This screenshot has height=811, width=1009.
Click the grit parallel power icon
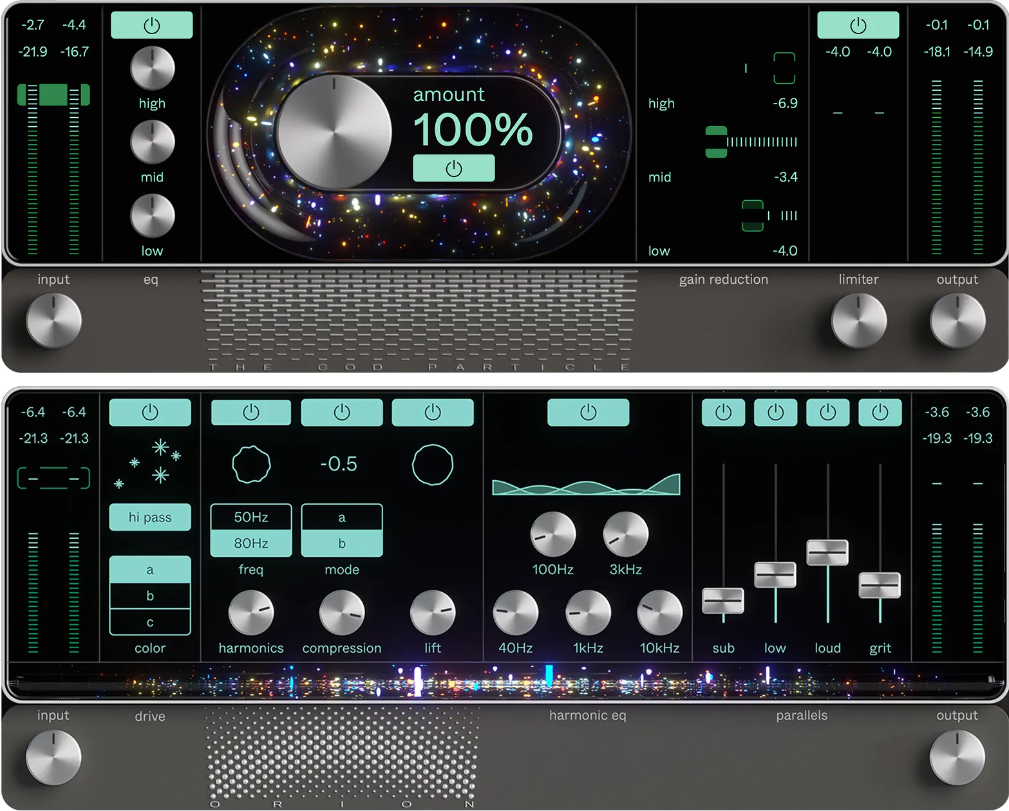(880, 413)
